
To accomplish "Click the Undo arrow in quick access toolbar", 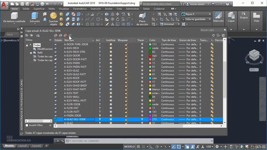I will coord(47,4).
